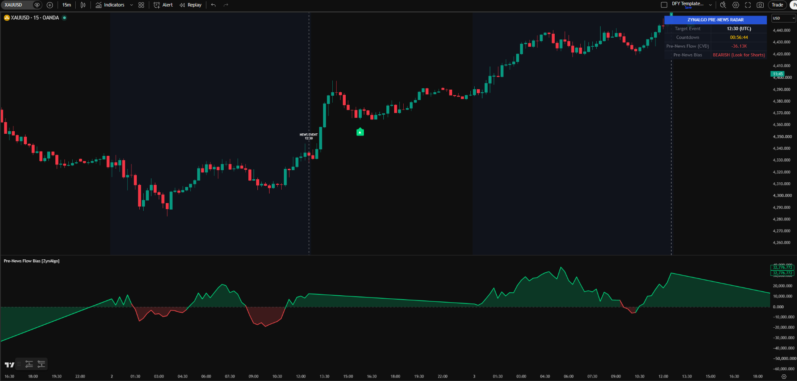The height and width of the screenshot is (381, 797).
Task: Open the layout setup square icon
Action: [664, 5]
